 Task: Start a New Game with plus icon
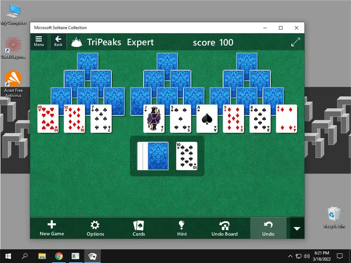coord(52,228)
